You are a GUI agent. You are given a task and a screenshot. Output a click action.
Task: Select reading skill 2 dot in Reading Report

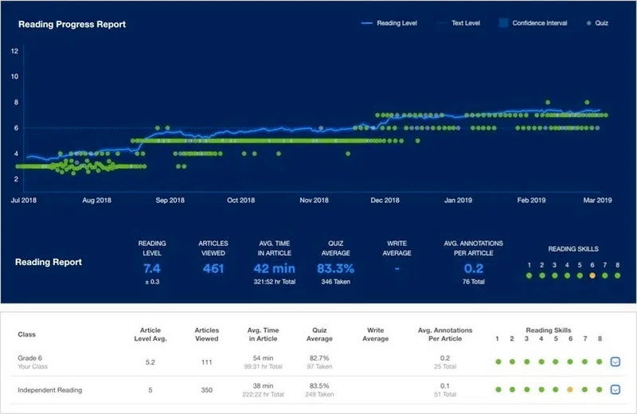[x=542, y=275]
